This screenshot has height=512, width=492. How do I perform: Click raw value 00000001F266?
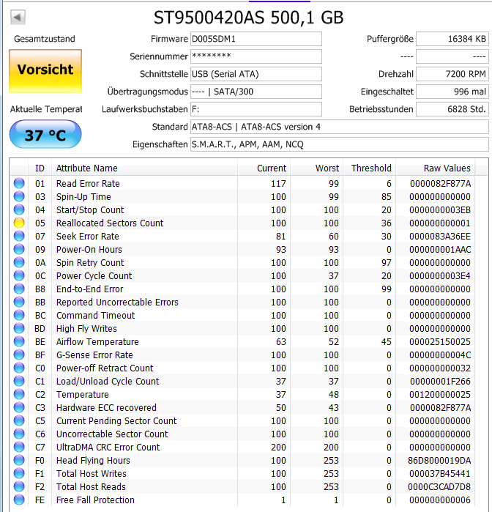click(x=440, y=382)
